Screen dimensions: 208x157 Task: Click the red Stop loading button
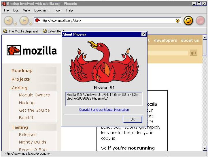pos(200,20)
